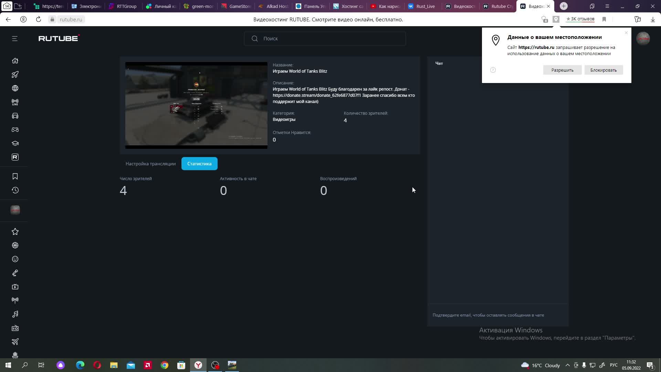Image resolution: width=661 pixels, height=372 pixels.
Task: Click the Поиск search field
Action: click(x=325, y=39)
